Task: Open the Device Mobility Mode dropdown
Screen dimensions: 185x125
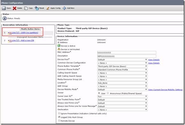Action: 122,90
